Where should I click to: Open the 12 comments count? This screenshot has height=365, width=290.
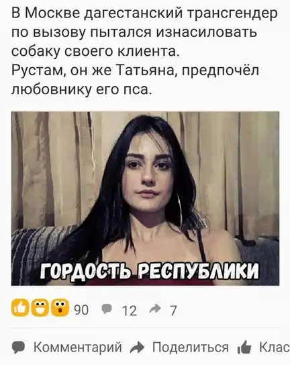[130, 311]
